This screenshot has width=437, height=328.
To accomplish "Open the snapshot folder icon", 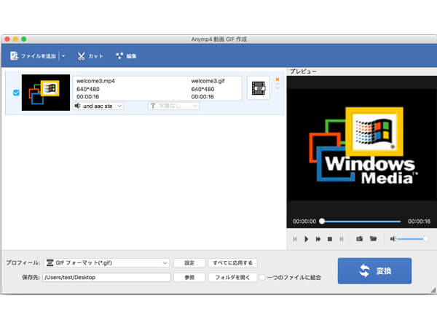I will (x=373, y=239).
